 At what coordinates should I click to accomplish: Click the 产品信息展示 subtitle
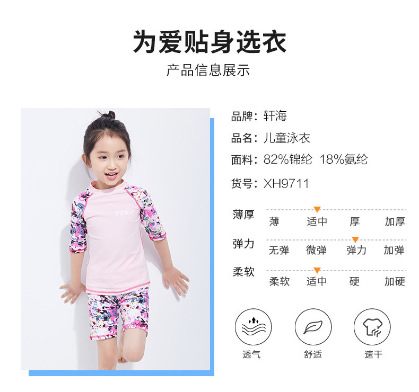pyautogui.click(x=208, y=70)
